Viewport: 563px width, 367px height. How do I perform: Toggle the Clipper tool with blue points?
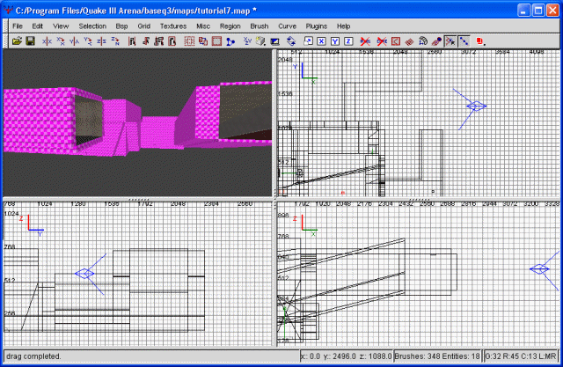click(230, 41)
